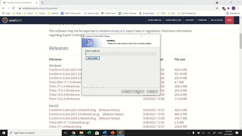Open the Reading list

233,14
